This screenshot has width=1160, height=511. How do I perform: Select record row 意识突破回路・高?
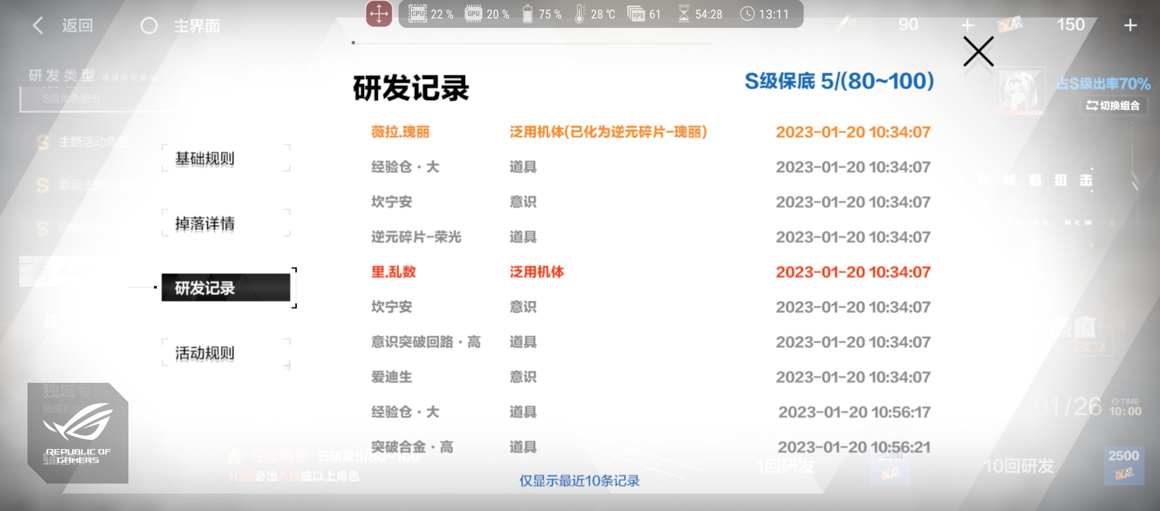click(651, 342)
